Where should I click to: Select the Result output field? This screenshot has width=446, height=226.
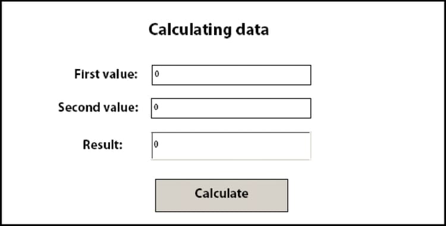tap(231, 146)
